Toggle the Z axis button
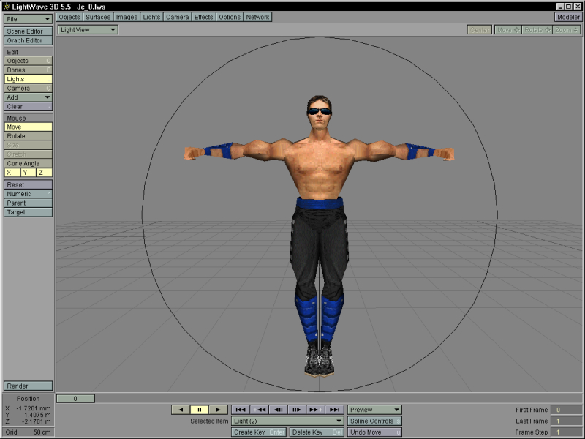The height and width of the screenshot is (439, 585). click(44, 173)
